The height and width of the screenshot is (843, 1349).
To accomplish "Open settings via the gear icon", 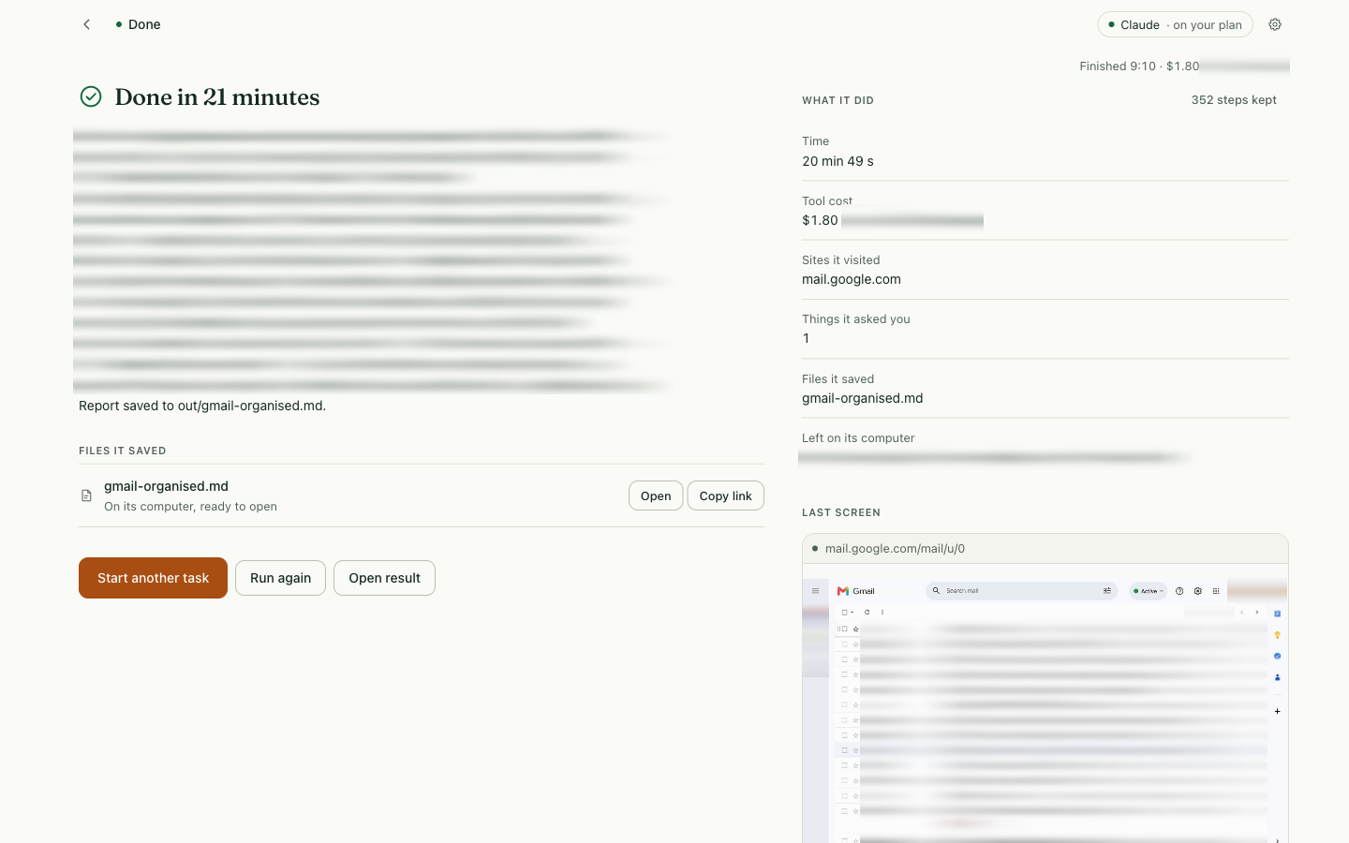I will pyautogui.click(x=1275, y=24).
